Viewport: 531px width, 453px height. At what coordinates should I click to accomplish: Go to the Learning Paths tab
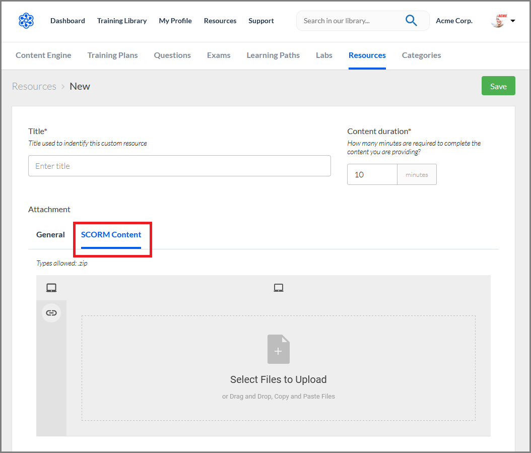click(x=273, y=55)
